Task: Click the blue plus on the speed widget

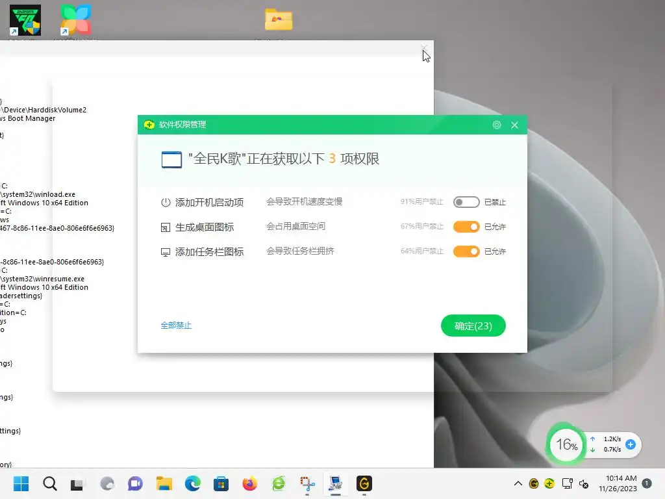Action: click(x=631, y=444)
